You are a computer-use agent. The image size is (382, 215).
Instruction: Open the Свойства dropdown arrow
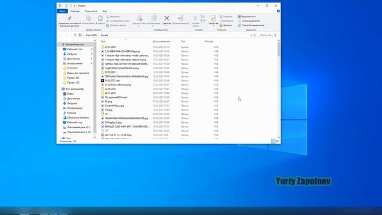pyautogui.click(x=213, y=26)
